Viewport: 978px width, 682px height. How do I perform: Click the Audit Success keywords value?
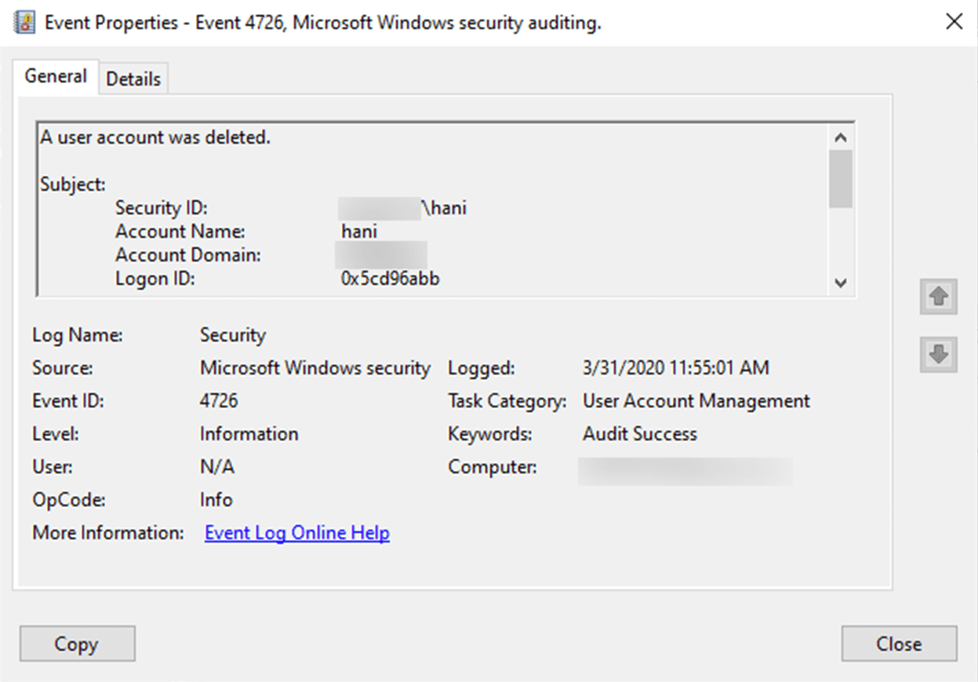[x=639, y=434]
